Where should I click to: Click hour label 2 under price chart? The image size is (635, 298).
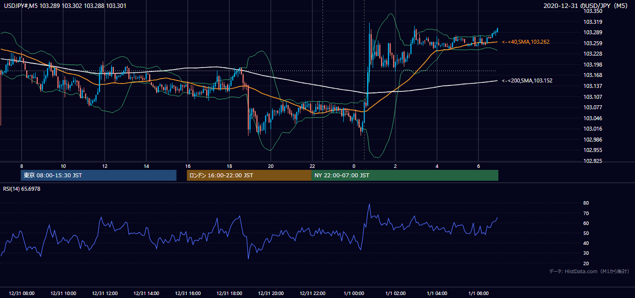click(x=396, y=166)
